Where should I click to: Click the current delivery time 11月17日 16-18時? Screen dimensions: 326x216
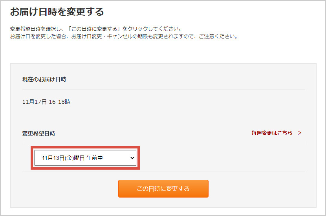tap(46, 102)
